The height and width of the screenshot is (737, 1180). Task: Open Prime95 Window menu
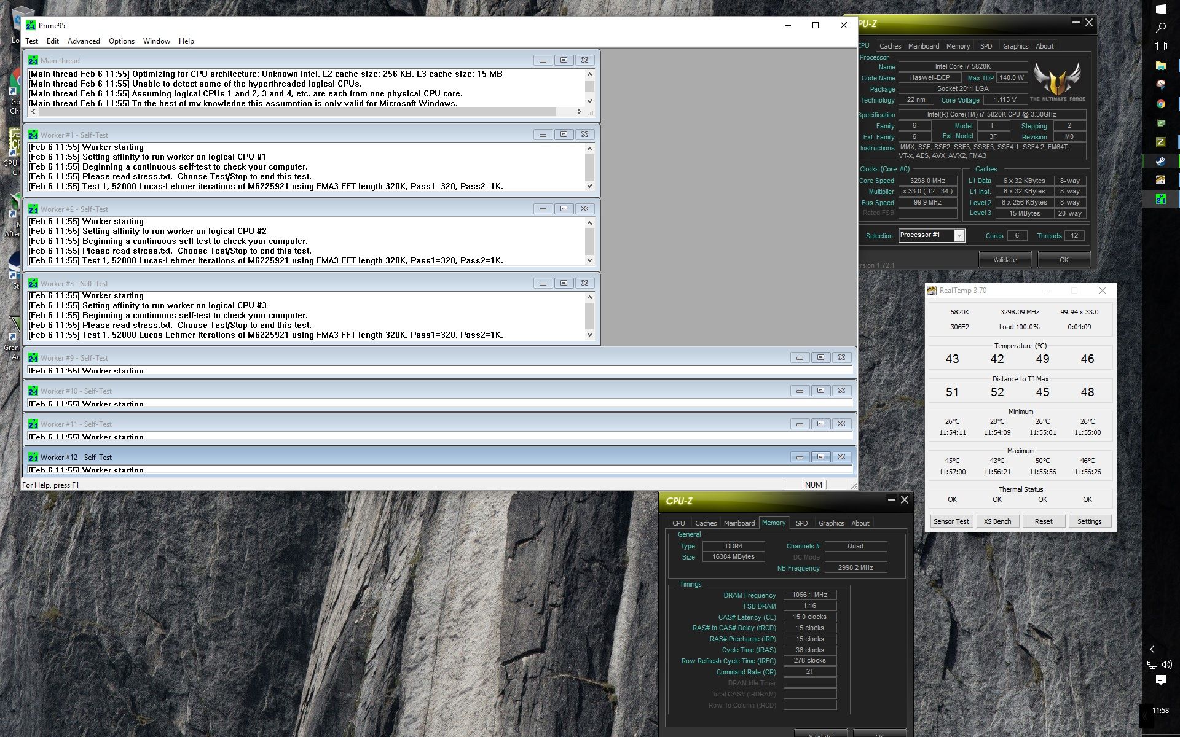click(x=157, y=41)
